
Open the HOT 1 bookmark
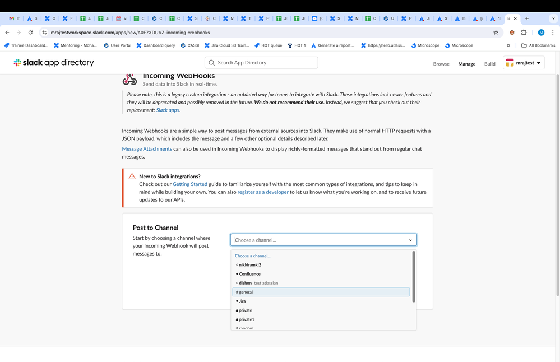pyautogui.click(x=297, y=45)
